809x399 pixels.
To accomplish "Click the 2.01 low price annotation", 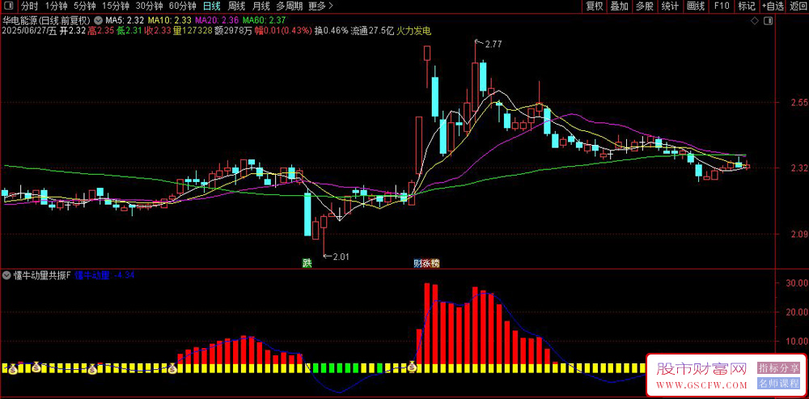I will [x=341, y=257].
